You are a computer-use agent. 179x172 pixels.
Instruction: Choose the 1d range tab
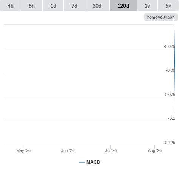(x=53, y=6)
